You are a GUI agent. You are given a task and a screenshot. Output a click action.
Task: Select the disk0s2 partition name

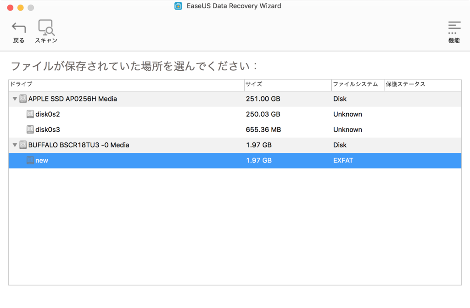pos(48,114)
